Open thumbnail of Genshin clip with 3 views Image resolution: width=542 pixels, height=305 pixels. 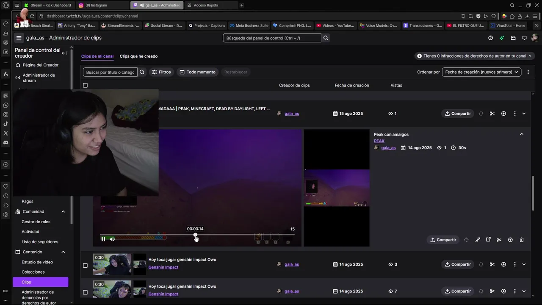tap(112, 264)
